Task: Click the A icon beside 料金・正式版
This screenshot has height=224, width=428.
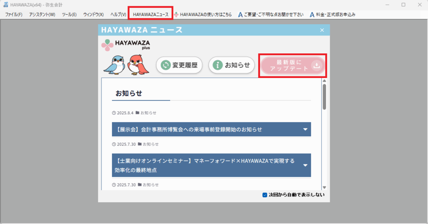Action: click(312, 15)
